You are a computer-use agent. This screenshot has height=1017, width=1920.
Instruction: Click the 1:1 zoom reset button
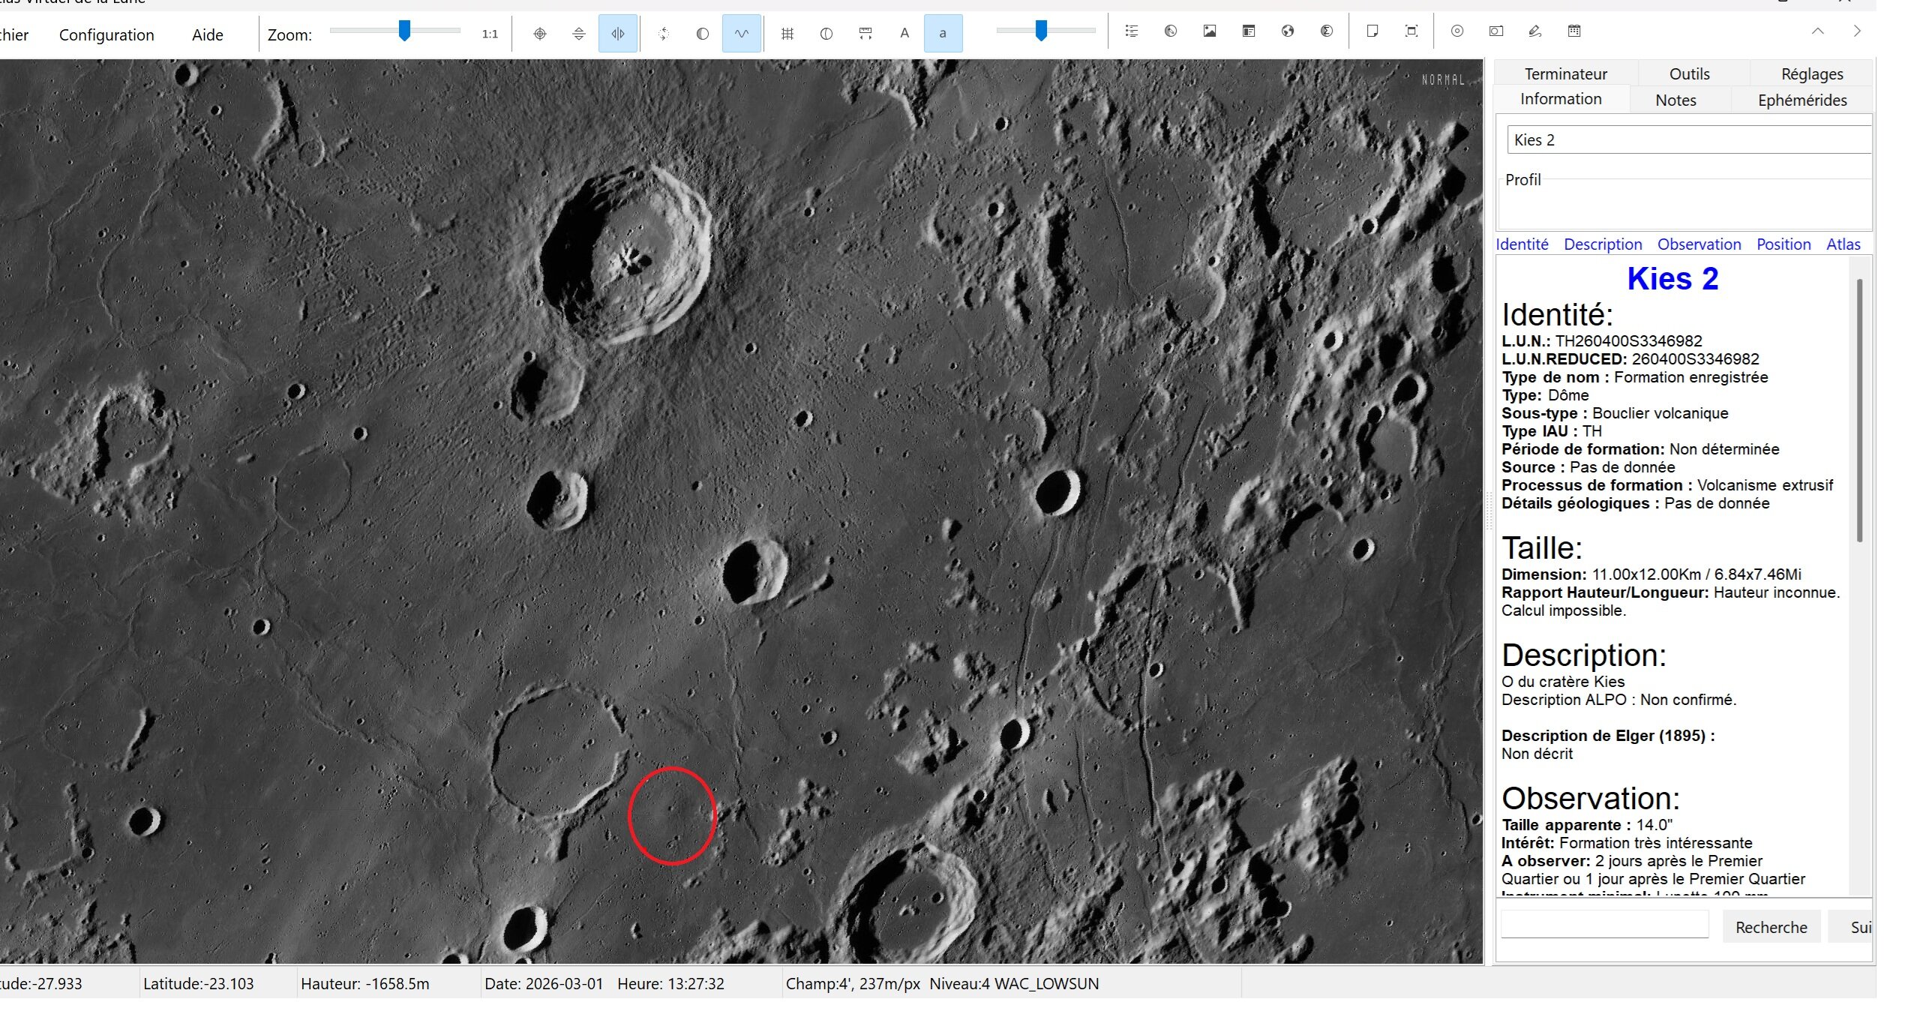click(490, 34)
